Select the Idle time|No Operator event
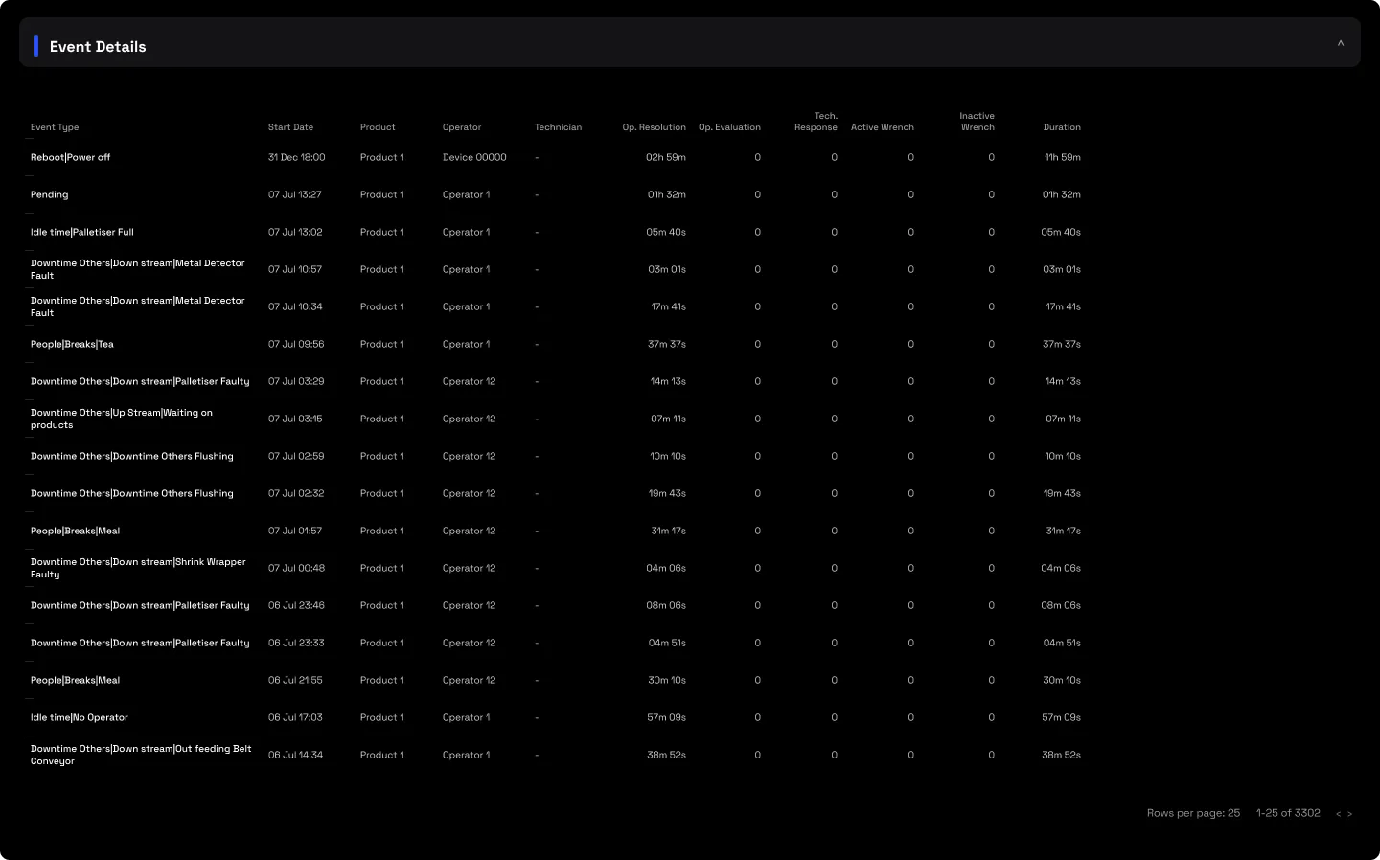Screen dimensions: 1380x860 coord(556,717)
